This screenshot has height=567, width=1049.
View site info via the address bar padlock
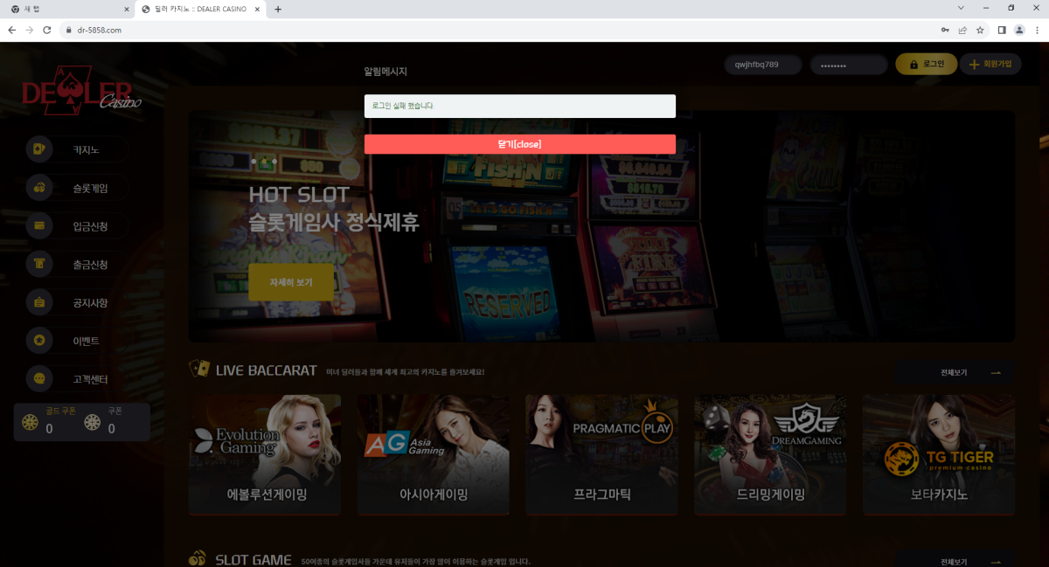[68, 30]
